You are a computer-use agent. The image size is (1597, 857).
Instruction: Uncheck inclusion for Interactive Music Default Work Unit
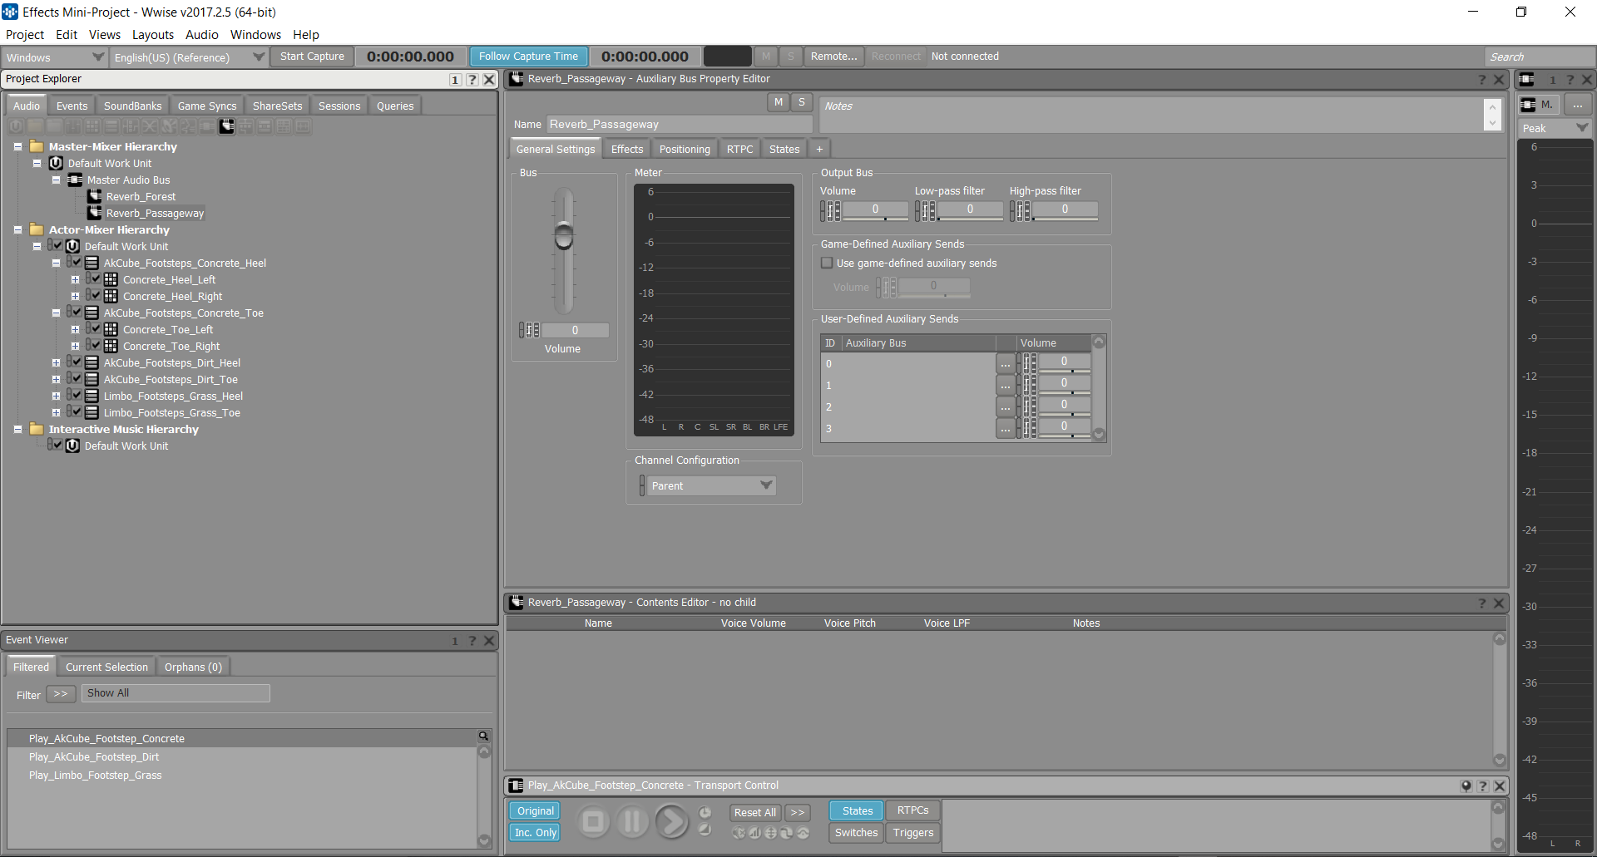pos(57,445)
